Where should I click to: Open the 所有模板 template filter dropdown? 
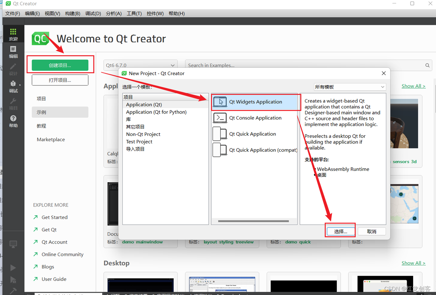point(350,87)
